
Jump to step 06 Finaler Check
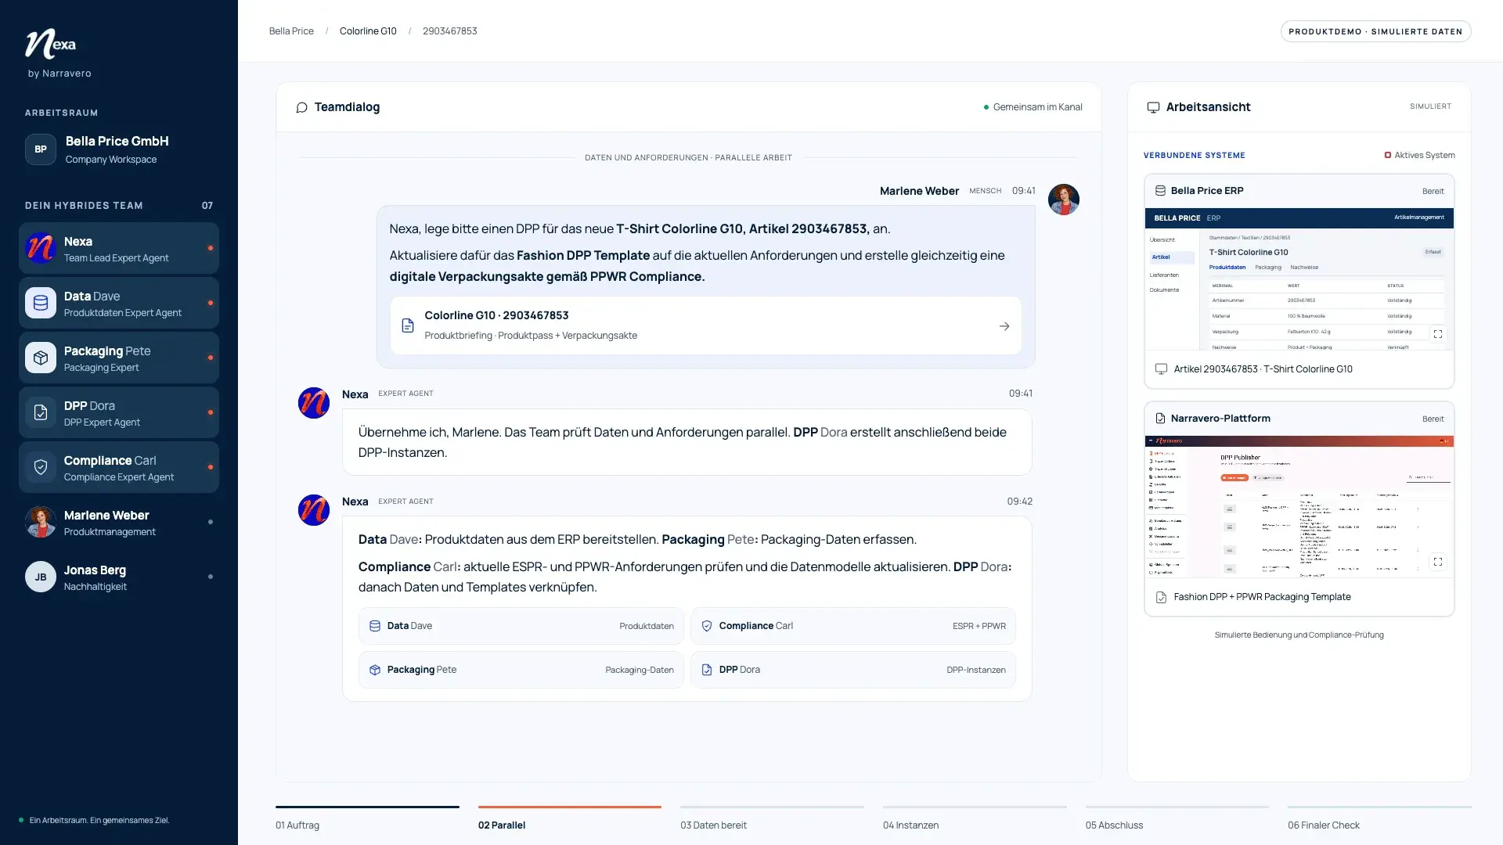click(x=1379, y=818)
